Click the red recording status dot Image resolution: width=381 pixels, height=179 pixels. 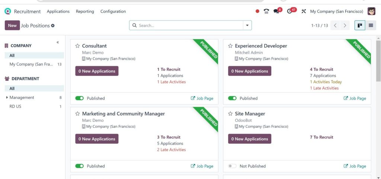(257, 11)
